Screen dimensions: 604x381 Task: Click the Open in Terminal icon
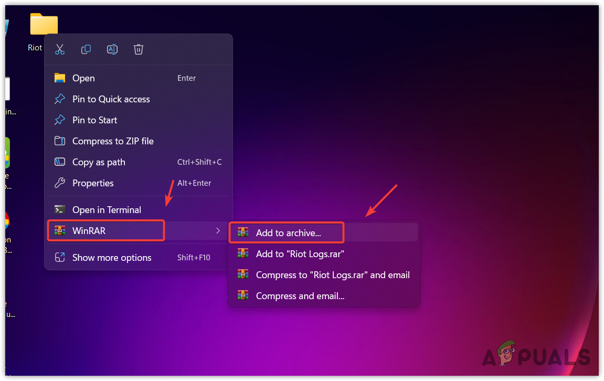click(x=59, y=209)
